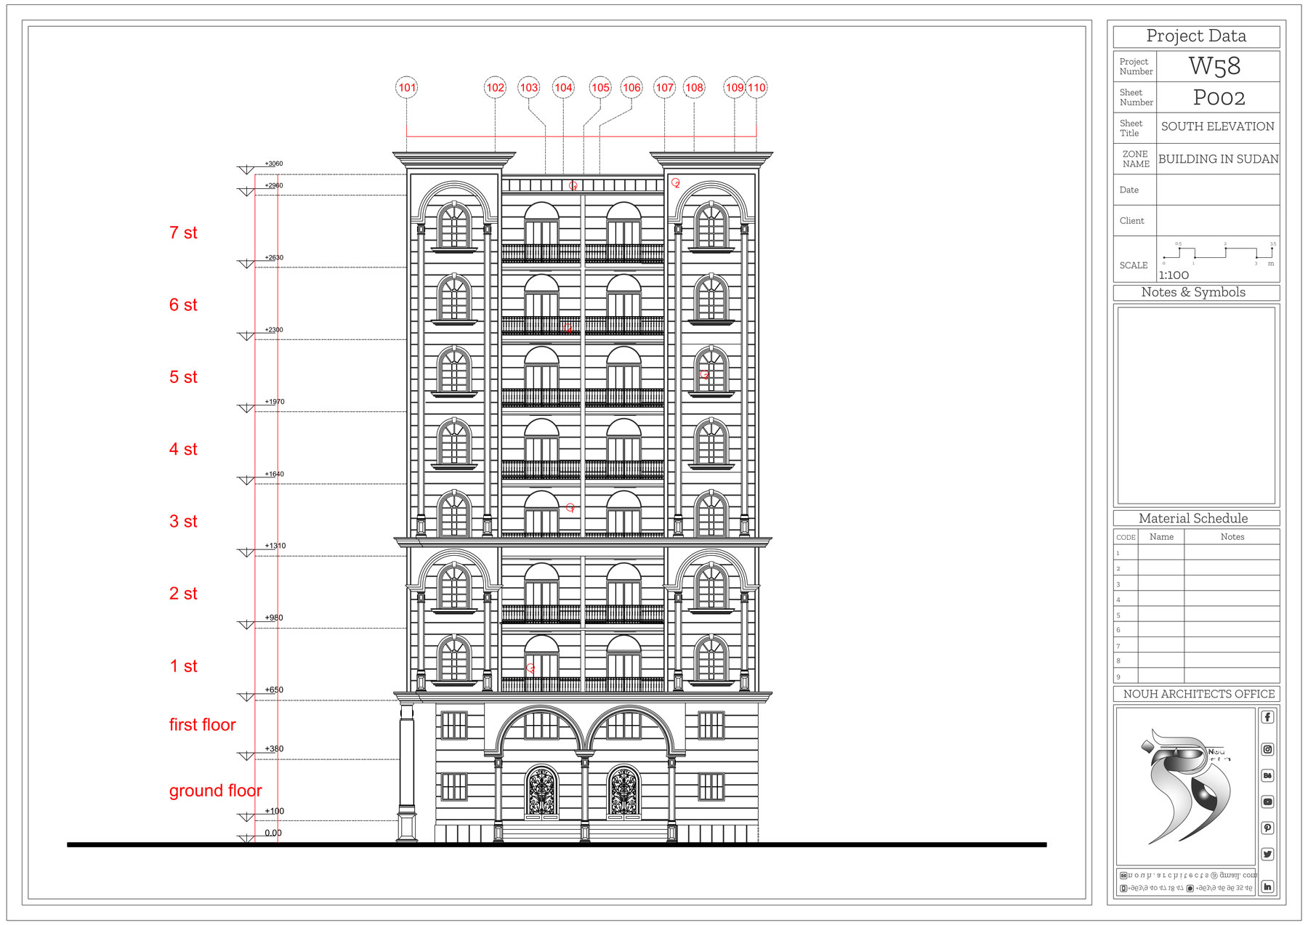The height and width of the screenshot is (925, 1308).
Task: Click the '7 st' floor label
Action: tap(183, 233)
